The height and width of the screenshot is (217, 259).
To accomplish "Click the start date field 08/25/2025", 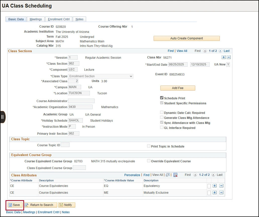I will coord(178,64).
